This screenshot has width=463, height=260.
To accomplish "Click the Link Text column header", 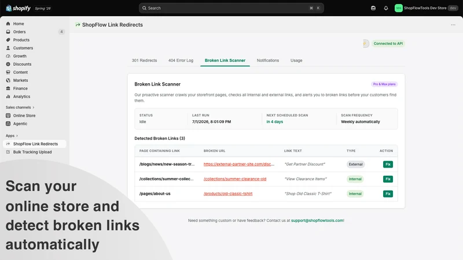I will click(x=293, y=151).
